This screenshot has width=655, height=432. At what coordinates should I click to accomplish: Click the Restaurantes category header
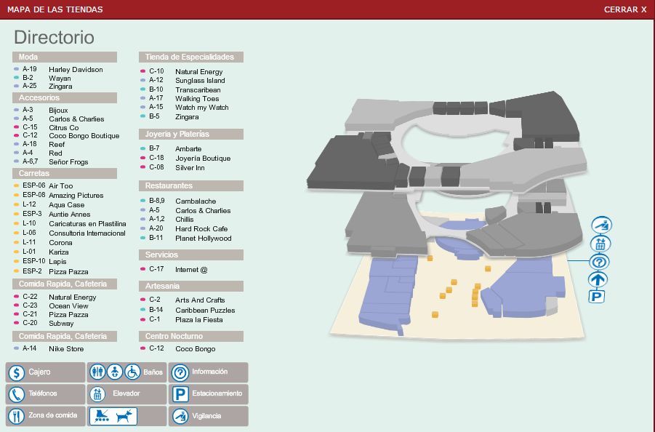190,186
